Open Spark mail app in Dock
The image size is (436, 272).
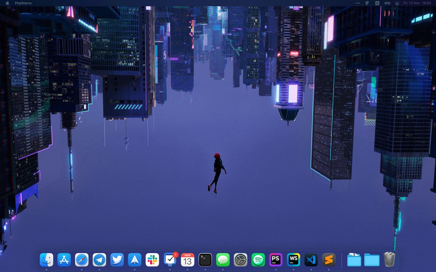click(x=135, y=260)
